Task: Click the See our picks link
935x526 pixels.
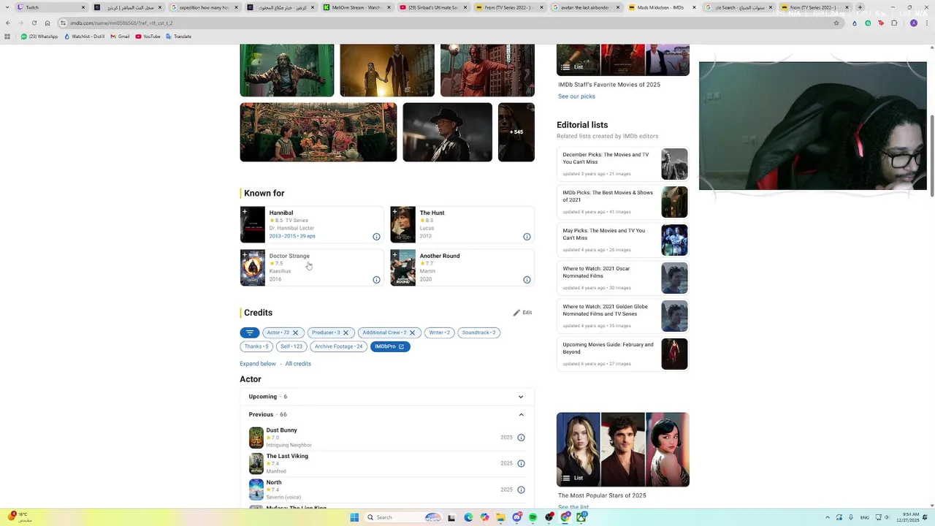Action: (576, 96)
